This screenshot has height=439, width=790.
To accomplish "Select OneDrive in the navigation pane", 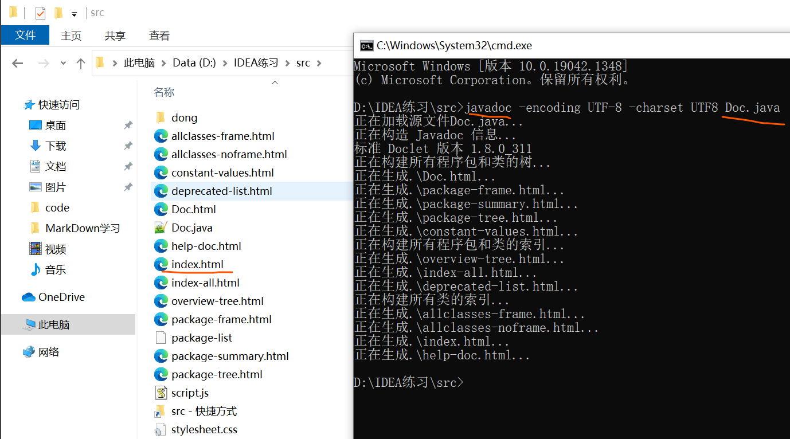I will point(61,297).
